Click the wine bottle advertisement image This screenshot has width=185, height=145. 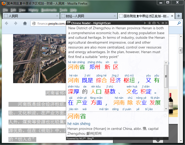point(173,103)
